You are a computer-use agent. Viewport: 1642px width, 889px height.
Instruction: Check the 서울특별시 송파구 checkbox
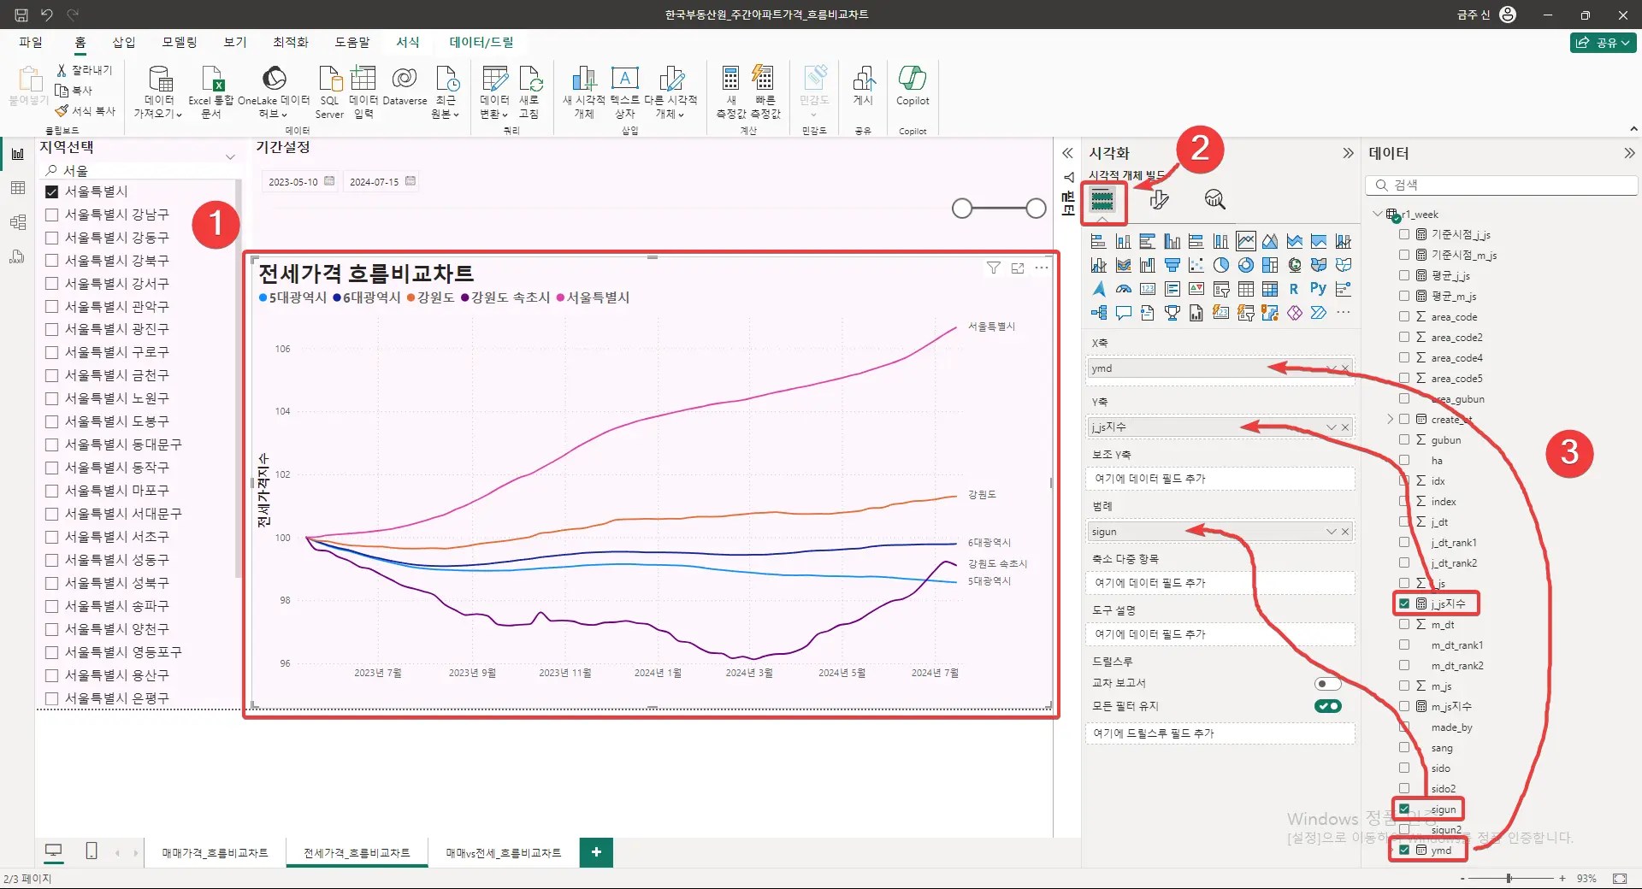click(x=51, y=606)
